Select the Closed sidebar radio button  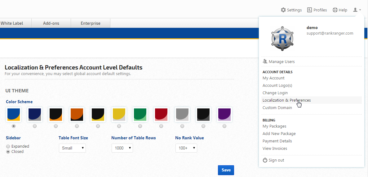coord(8,152)
